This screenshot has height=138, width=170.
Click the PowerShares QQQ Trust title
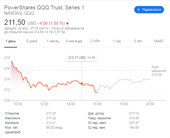[x=44, y=8]
